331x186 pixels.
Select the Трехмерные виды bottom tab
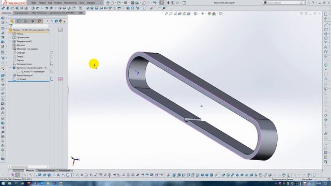click(x=47, y=171)
